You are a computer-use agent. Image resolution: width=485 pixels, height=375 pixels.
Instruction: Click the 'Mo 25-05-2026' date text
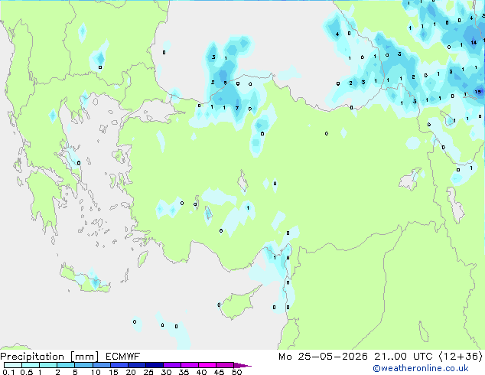coord(324,357)
